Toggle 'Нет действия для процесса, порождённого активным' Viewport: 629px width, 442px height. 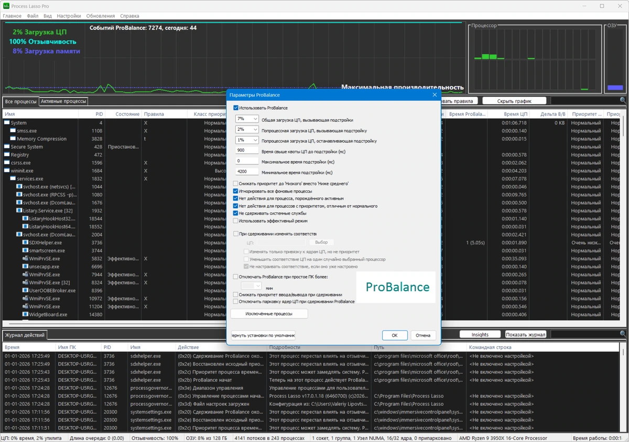tap(236, 198)
